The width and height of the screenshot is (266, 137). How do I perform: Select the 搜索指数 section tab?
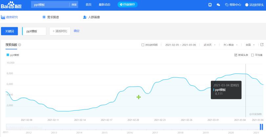click(x=11, y=45)
